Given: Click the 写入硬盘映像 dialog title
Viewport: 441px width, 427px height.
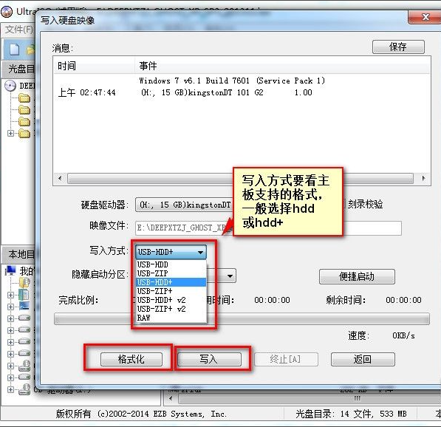Looking at the screenshot, I should (68, 20).
